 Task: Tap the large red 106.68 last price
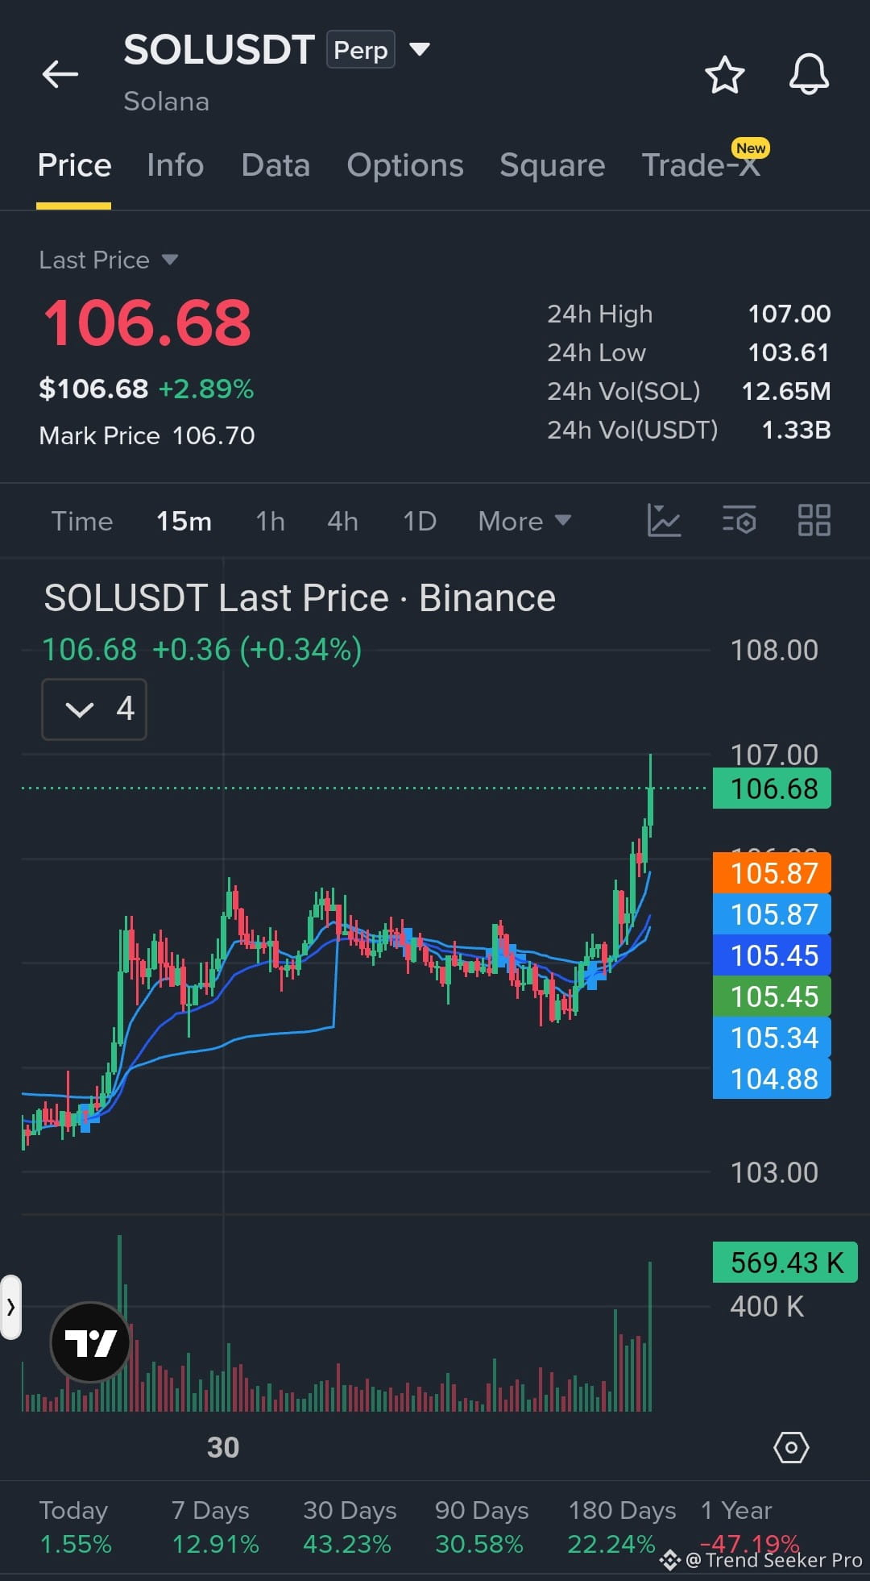(x=147, y=323)
